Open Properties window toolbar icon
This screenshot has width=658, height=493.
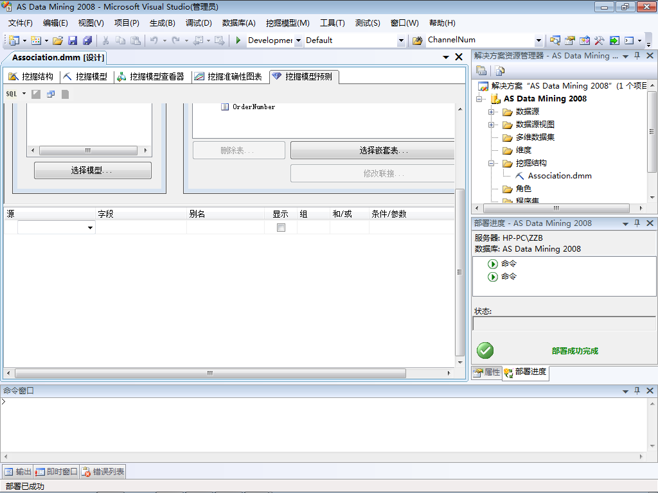tap(570, 40)
